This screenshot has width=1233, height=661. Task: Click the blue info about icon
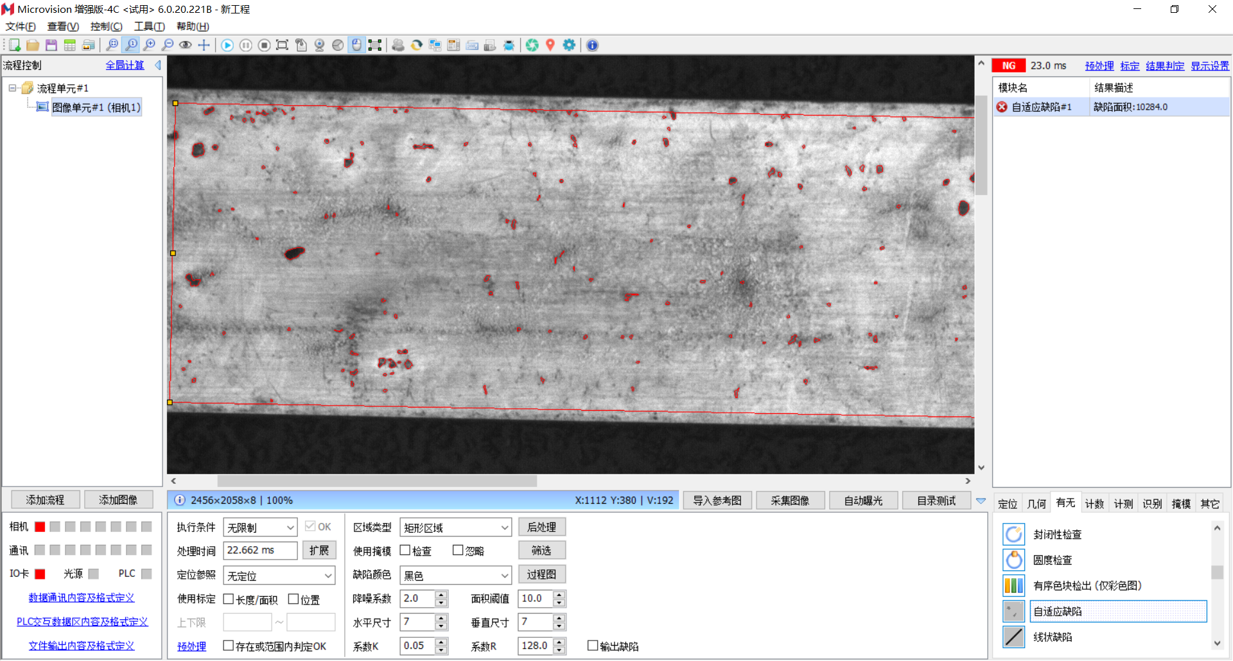592,45
